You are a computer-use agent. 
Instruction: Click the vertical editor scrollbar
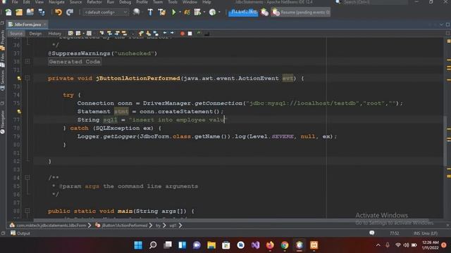pyautogui.click(x=445, y=141)
